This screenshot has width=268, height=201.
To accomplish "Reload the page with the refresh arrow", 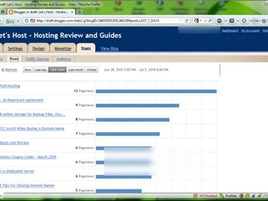I will [x=187, y=21].
